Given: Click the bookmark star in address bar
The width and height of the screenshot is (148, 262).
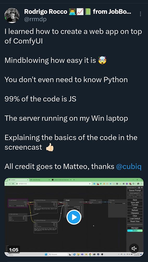Looking at the screenshot, I should click(x=90, y=183).
